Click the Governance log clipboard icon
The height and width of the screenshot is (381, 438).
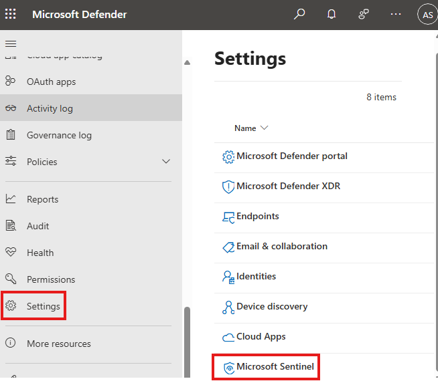click(x=11, y=134)
